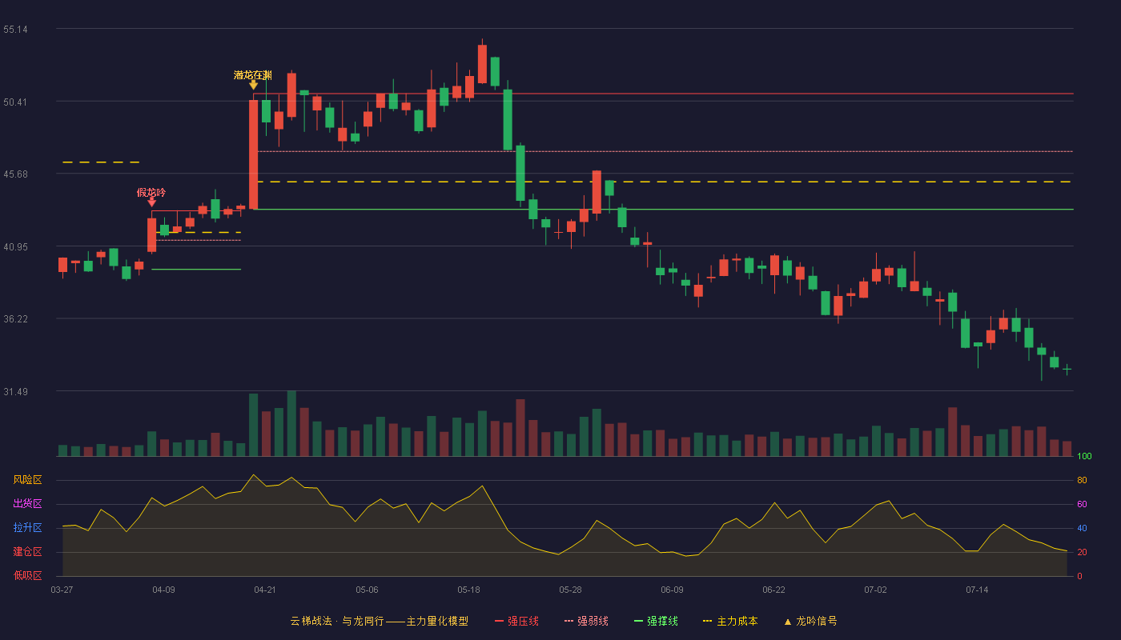Viewport: 1121px width, 640px height.
Task: Toggle the 主力成本 legend entry
Action: pos(730,622)
